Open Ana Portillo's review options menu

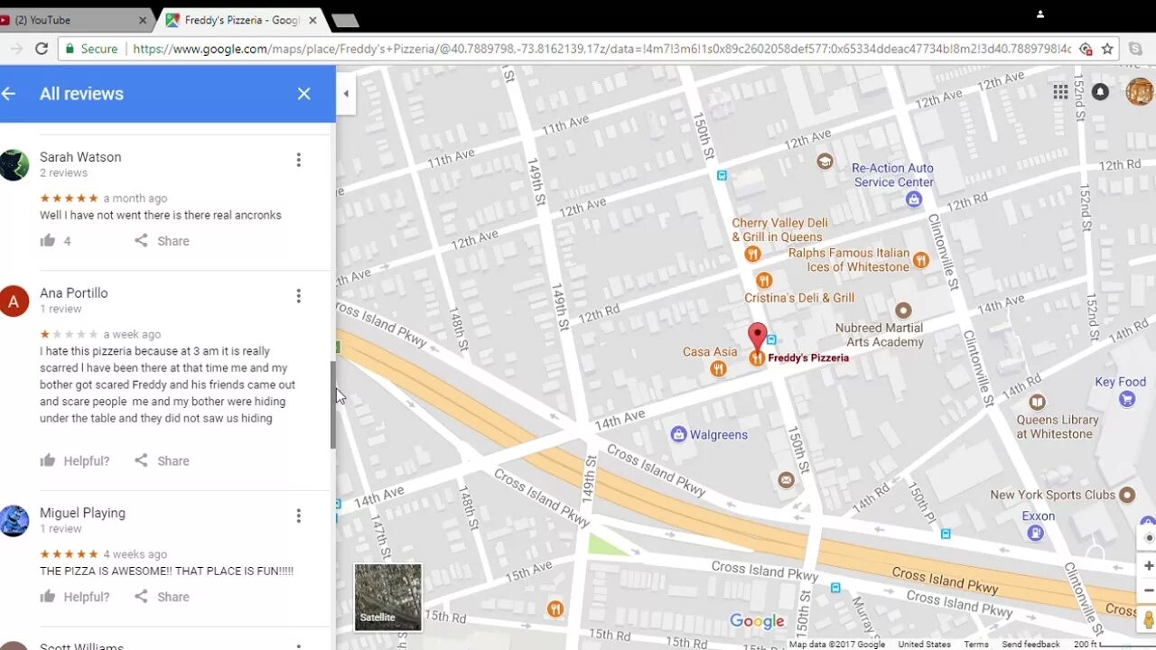(x=298, y=296)
